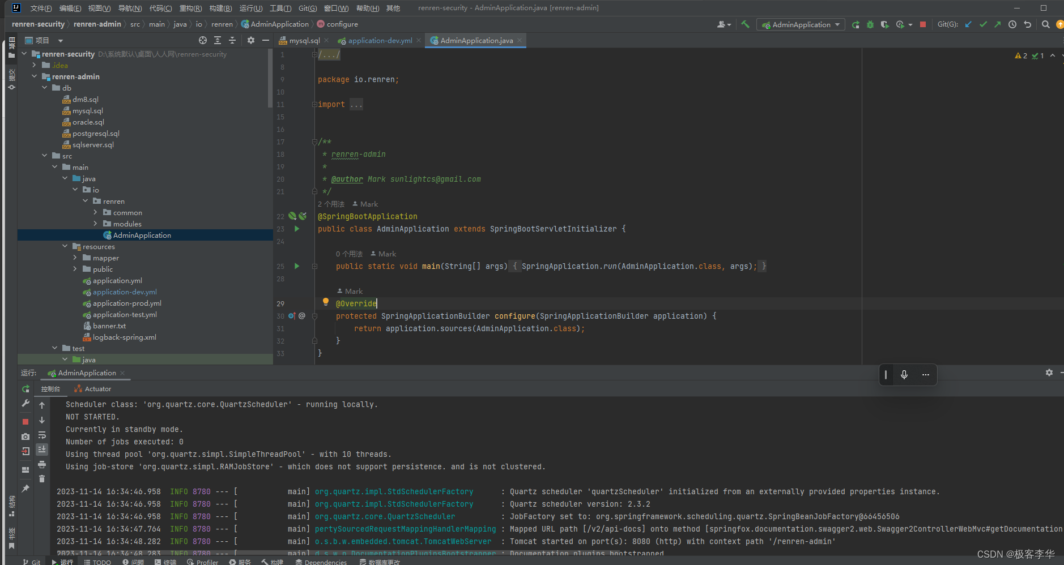Expand the common package folder
The image size is (1064, 565).
tap(95, 212)
